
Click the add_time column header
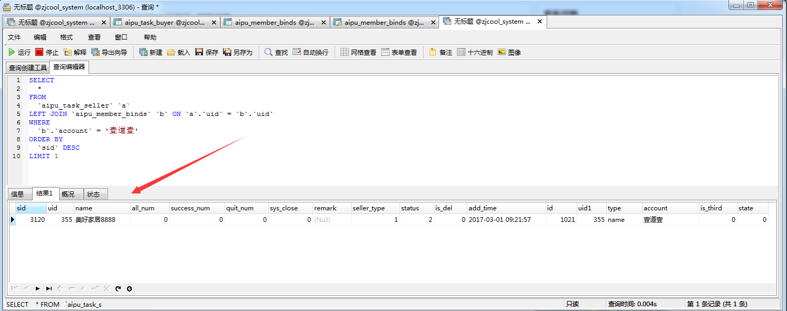click(482, 208)
